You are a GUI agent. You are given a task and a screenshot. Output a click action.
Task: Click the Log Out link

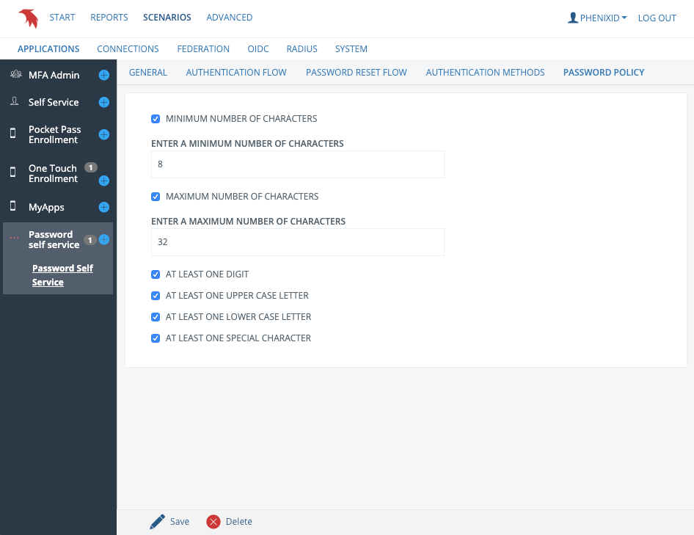pos(657,18)
